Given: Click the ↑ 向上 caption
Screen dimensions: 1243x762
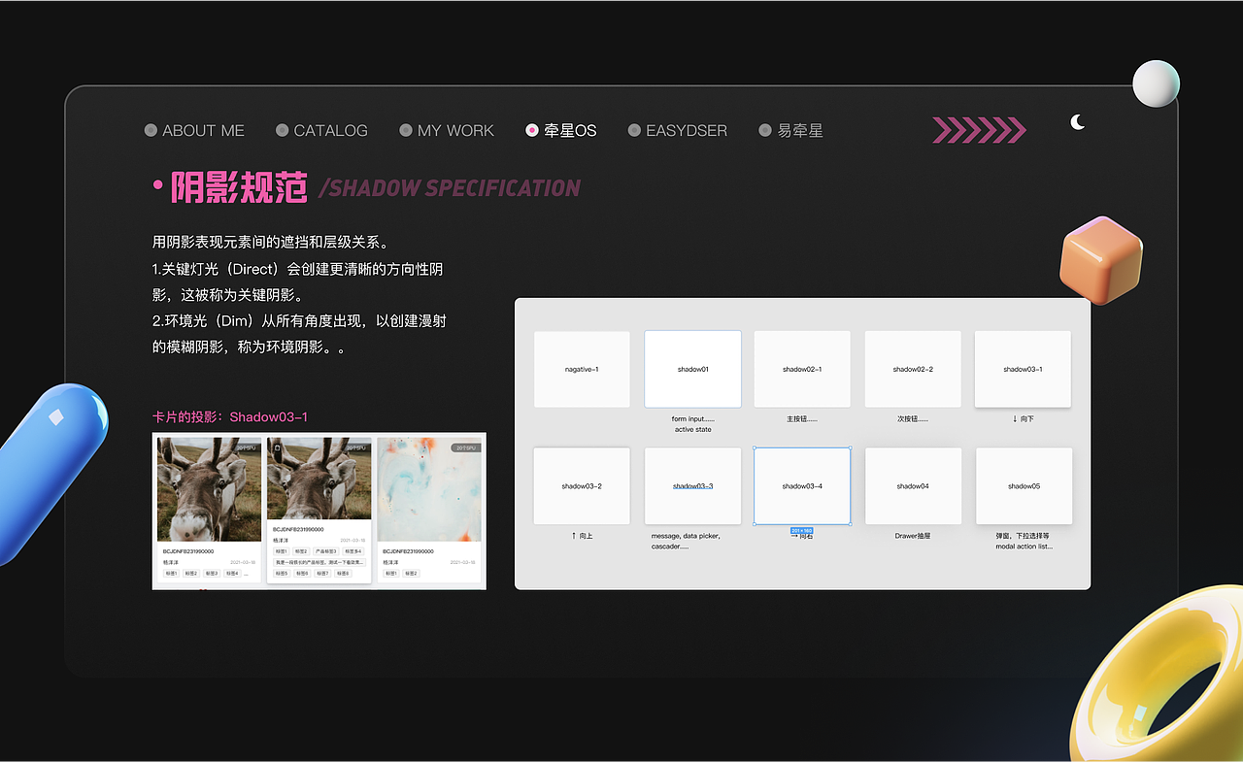Looking at the screenshot, I should coord(582,536).
